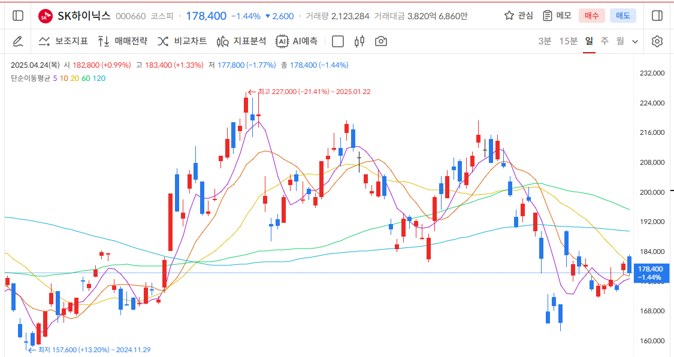This screenshot has width=674, height=357.
Task: Toggle the left sidebar panel icon
Action: point(17,16)
